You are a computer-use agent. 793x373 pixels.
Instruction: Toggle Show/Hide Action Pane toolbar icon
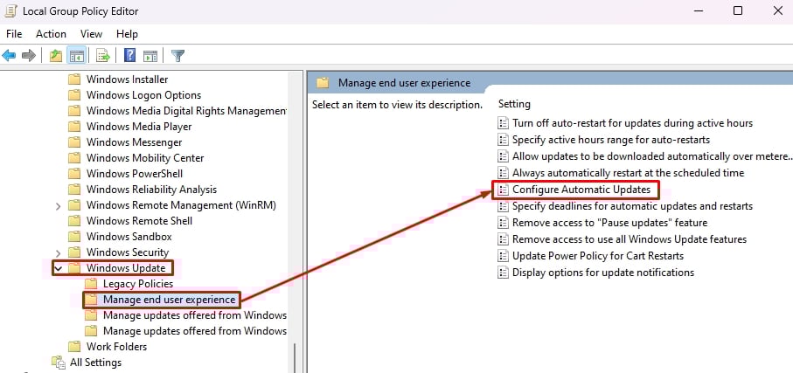(150, 56)
